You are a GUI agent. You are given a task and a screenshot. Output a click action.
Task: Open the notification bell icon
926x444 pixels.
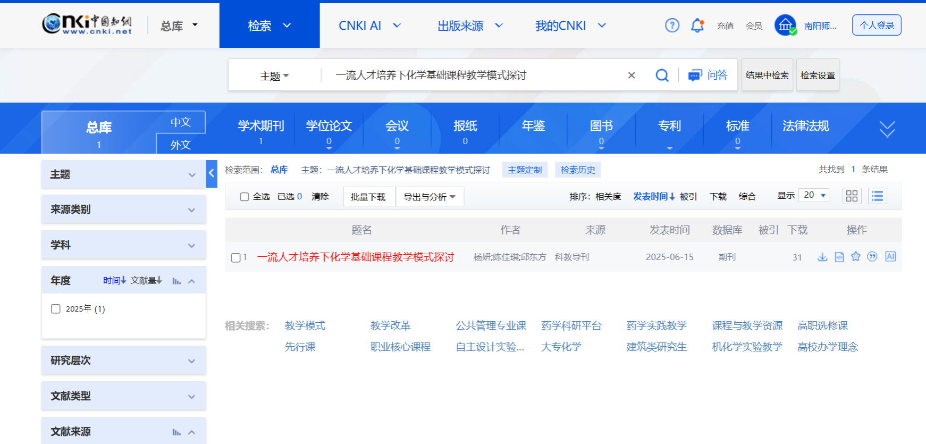(x=697, y=26)
